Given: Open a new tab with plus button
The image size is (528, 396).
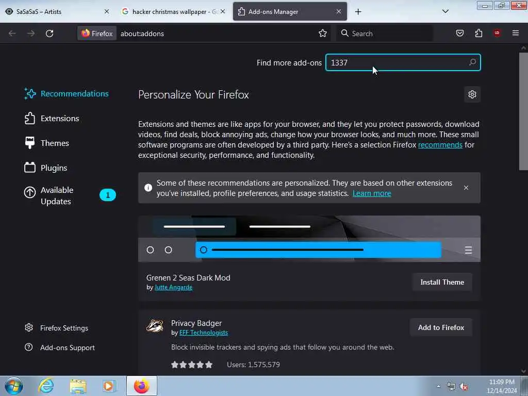Looking at the screenshot, I should [x=358, y=12].
